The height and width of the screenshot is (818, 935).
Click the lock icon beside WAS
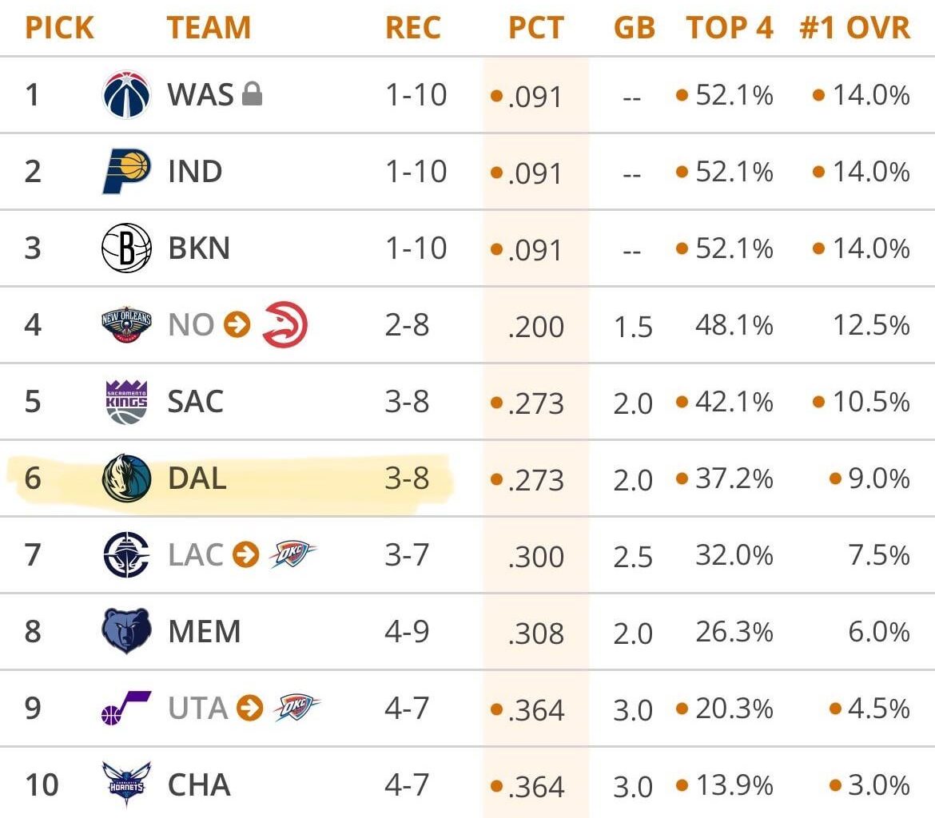[252, 95]
